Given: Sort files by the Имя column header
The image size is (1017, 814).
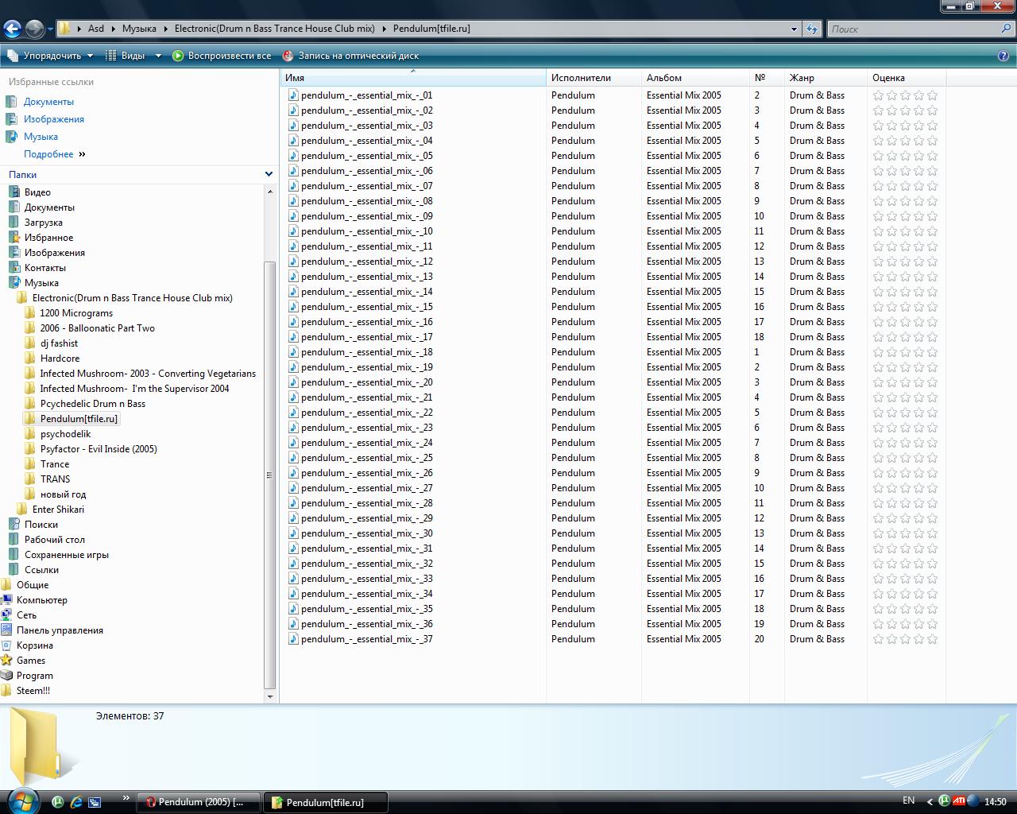Looking at the screenshot, I should tap(413, 78).
